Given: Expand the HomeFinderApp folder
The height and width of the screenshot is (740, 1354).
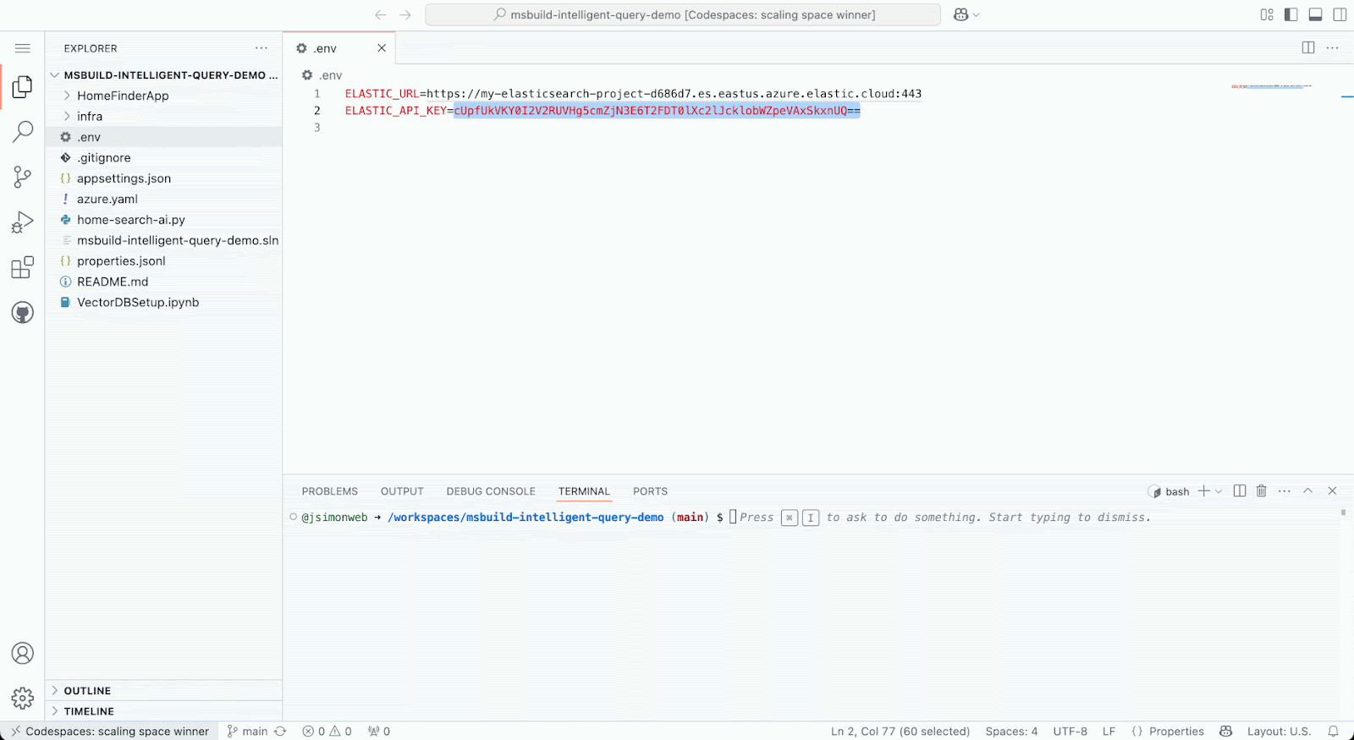Looking at the screenshot, I should 123,96.
